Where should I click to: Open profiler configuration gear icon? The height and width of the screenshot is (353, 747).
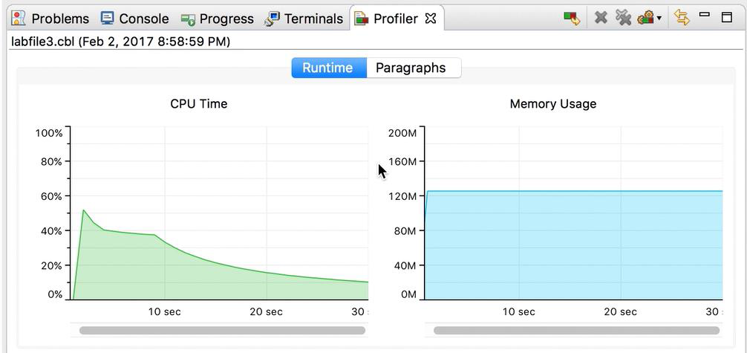pyautogui.click(x=646, y=18)
